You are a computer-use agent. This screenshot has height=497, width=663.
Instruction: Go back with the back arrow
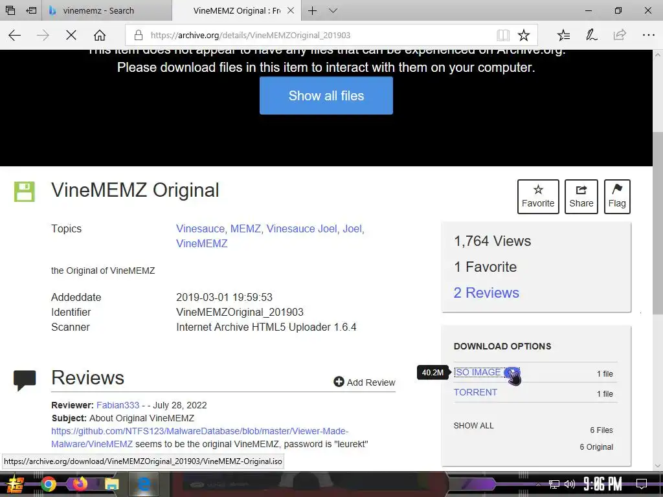point(15,35)
